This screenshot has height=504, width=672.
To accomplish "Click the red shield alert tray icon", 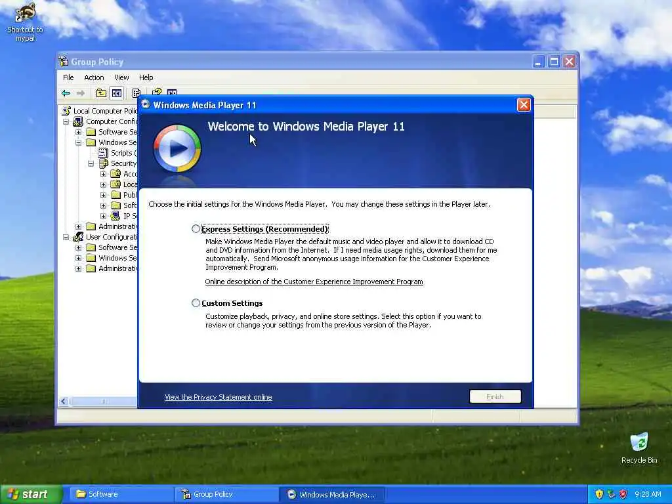I will [x=623, y=494].
